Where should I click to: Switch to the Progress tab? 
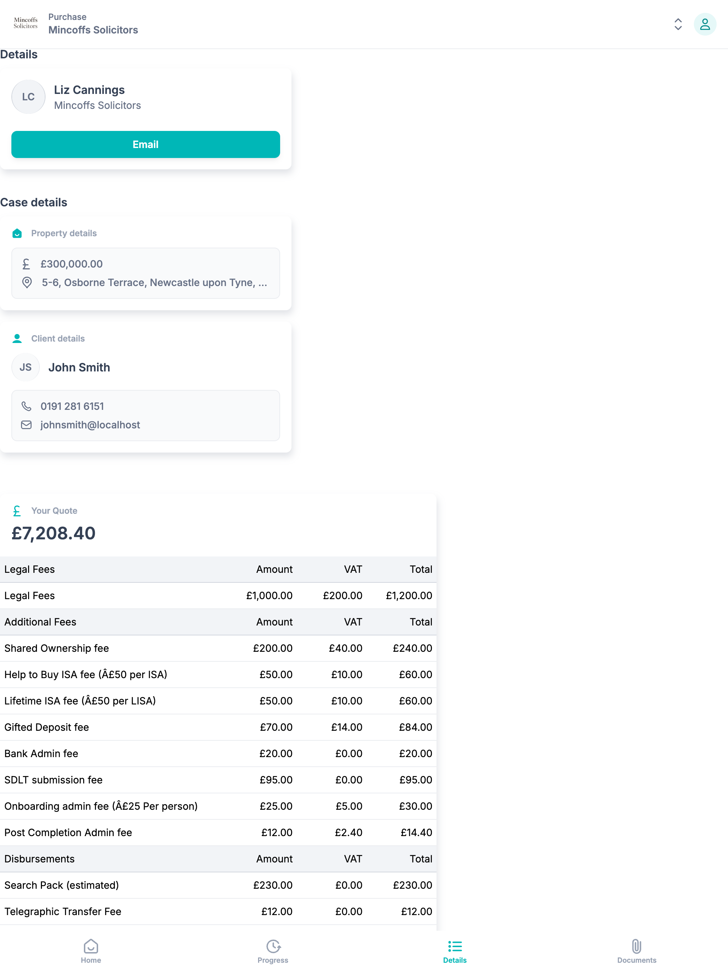tap(273, 951)
